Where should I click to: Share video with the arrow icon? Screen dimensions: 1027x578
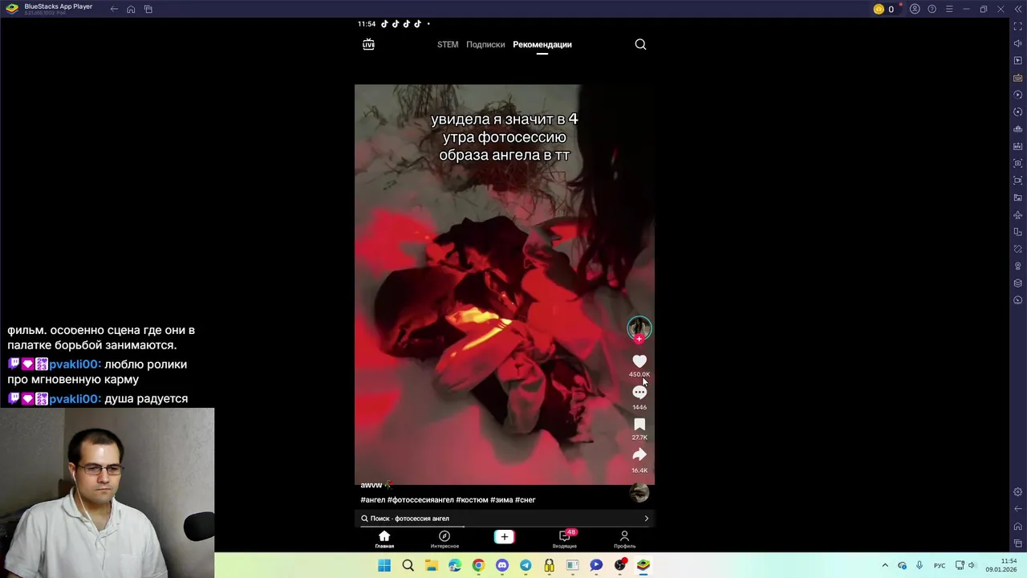click(639, 455)
